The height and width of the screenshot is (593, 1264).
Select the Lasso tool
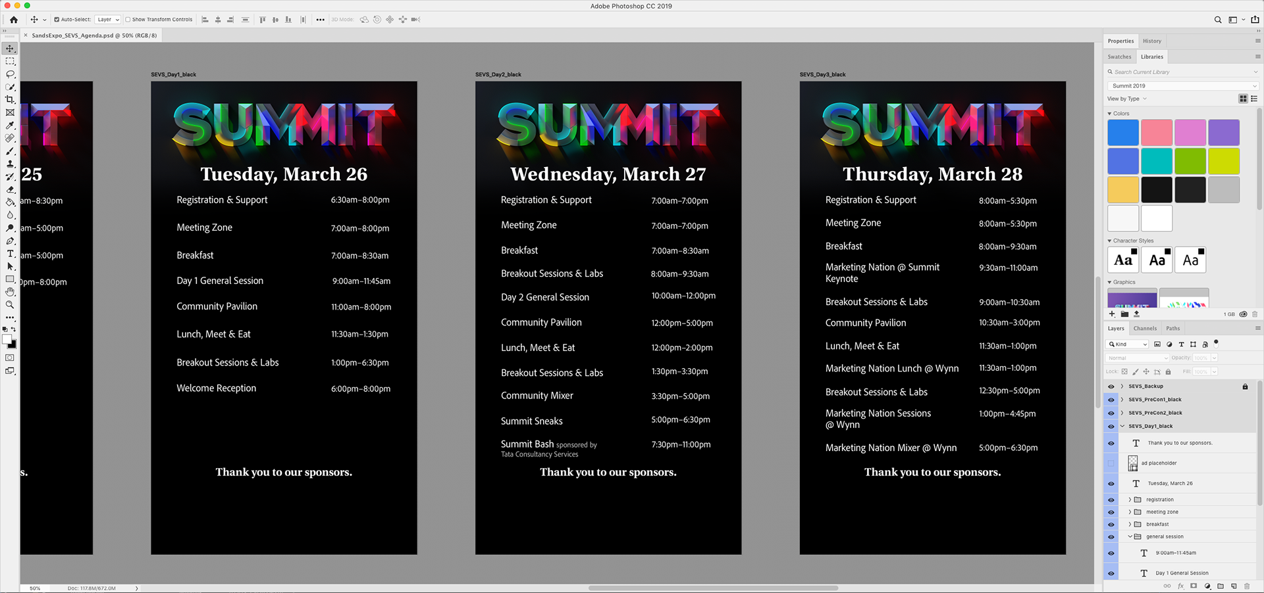coord(10,74)
